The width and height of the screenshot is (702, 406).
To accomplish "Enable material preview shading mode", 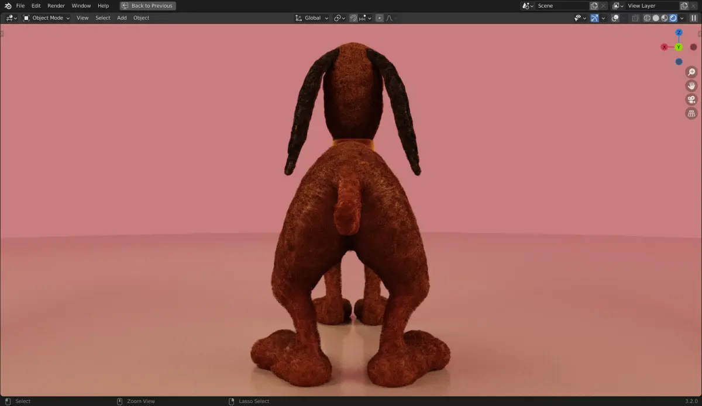I will (x=663, y=18).
